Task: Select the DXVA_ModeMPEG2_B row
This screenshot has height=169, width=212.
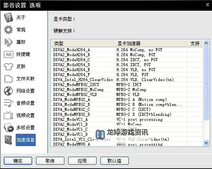Action: coord(127,104)
